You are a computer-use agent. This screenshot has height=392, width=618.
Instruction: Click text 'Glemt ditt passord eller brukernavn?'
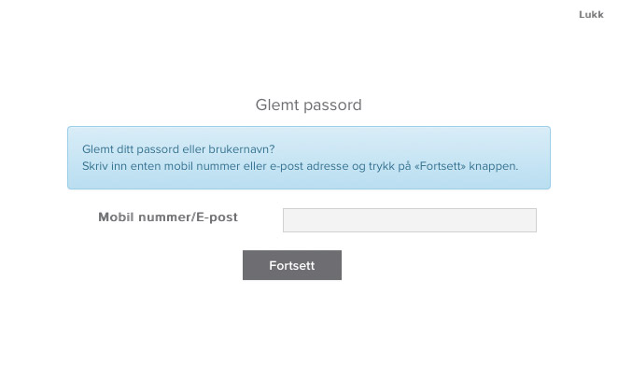point(178,148)
